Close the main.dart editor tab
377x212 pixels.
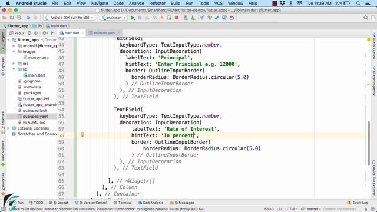(82, 33)
